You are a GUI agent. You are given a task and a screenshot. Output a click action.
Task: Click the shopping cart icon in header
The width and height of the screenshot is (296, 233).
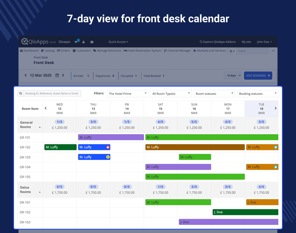tap(76, 42)
